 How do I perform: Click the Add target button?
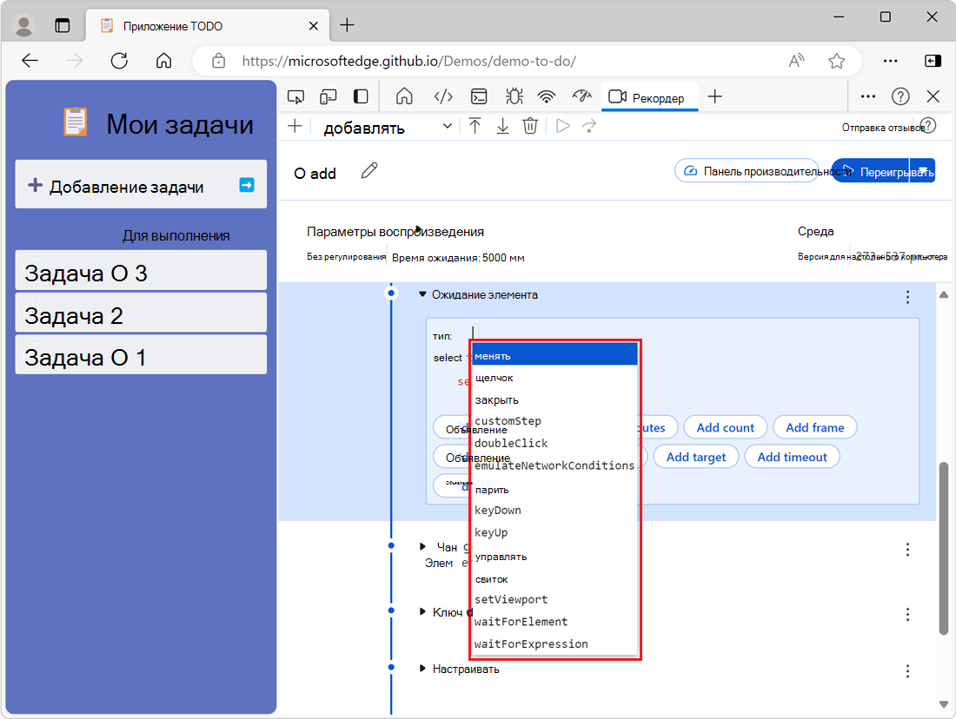point(696,457)
